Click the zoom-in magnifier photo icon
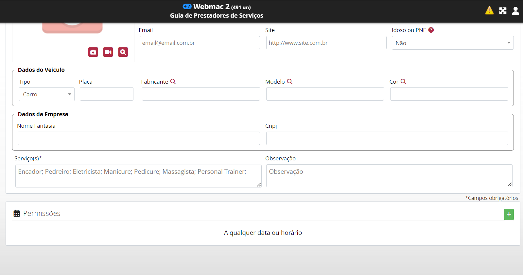 coord(123,52)
